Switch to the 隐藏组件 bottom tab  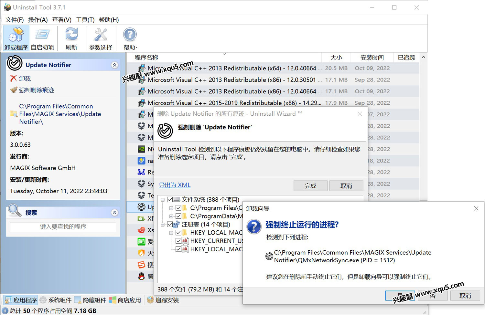[90, 300]
